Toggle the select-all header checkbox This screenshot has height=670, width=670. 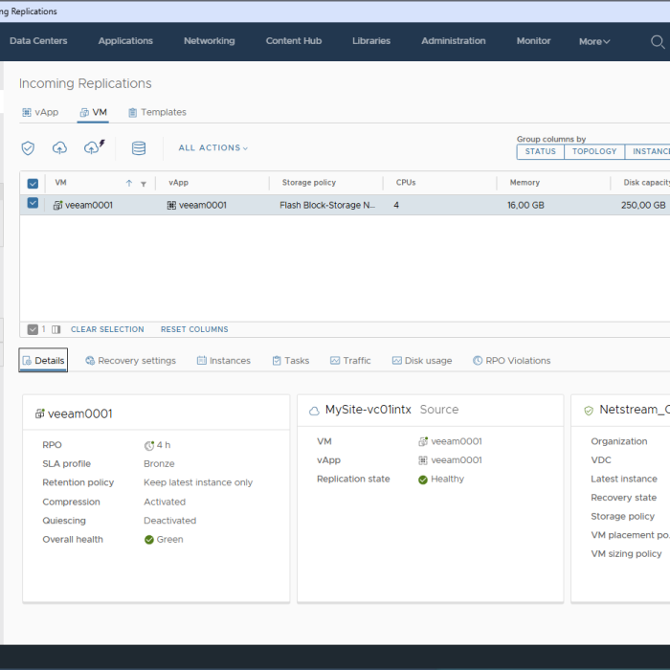(x=33, y=184)
